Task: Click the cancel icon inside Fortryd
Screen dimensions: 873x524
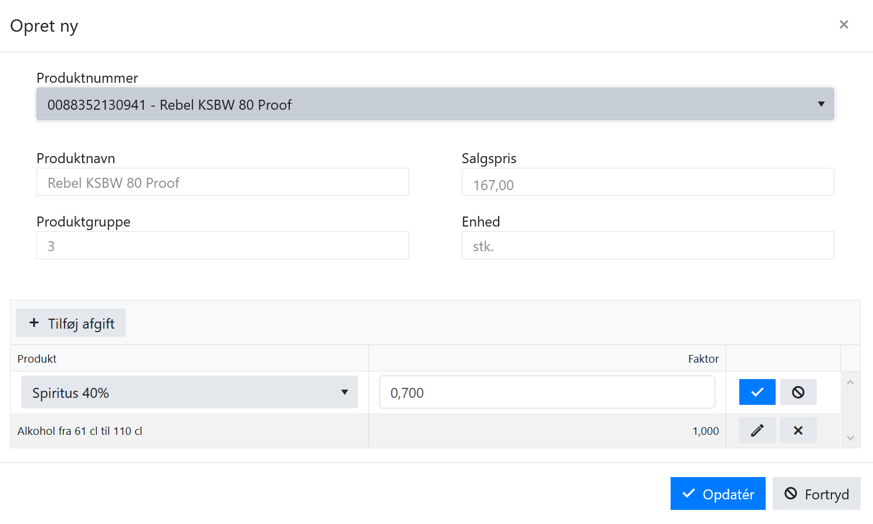Action: (x=791, y=493)
